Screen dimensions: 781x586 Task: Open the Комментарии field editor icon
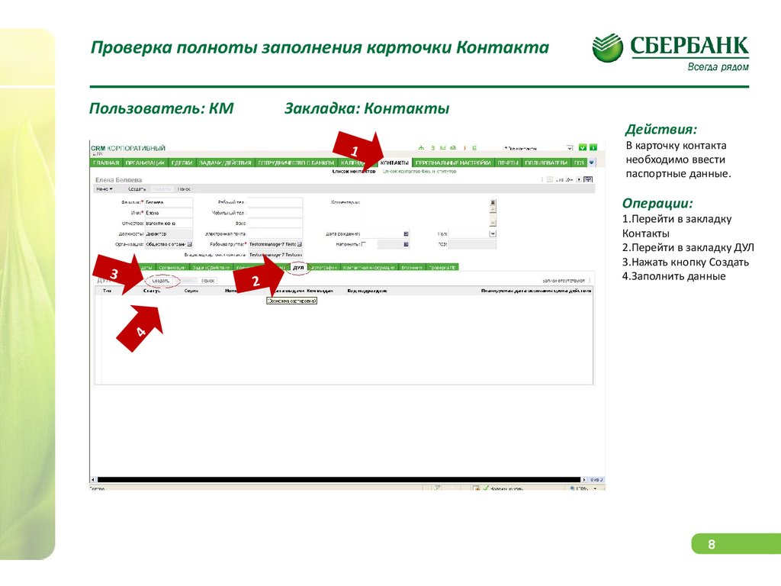pyautogui.click(x=493, y=202)
